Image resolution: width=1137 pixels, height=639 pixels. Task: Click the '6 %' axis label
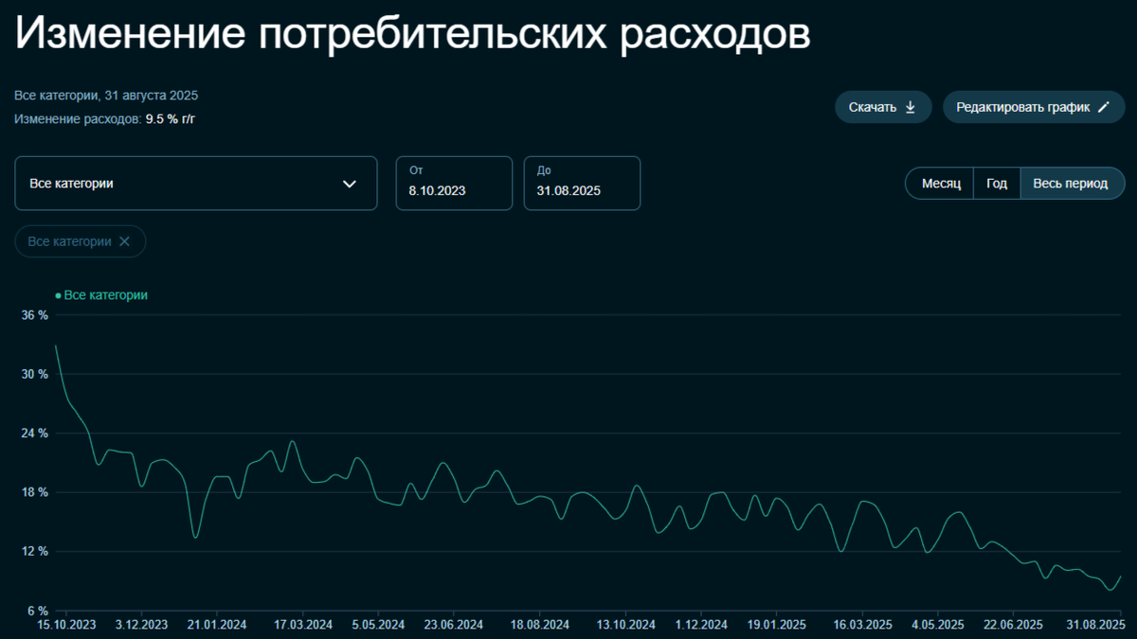click(x=38, y=611)
